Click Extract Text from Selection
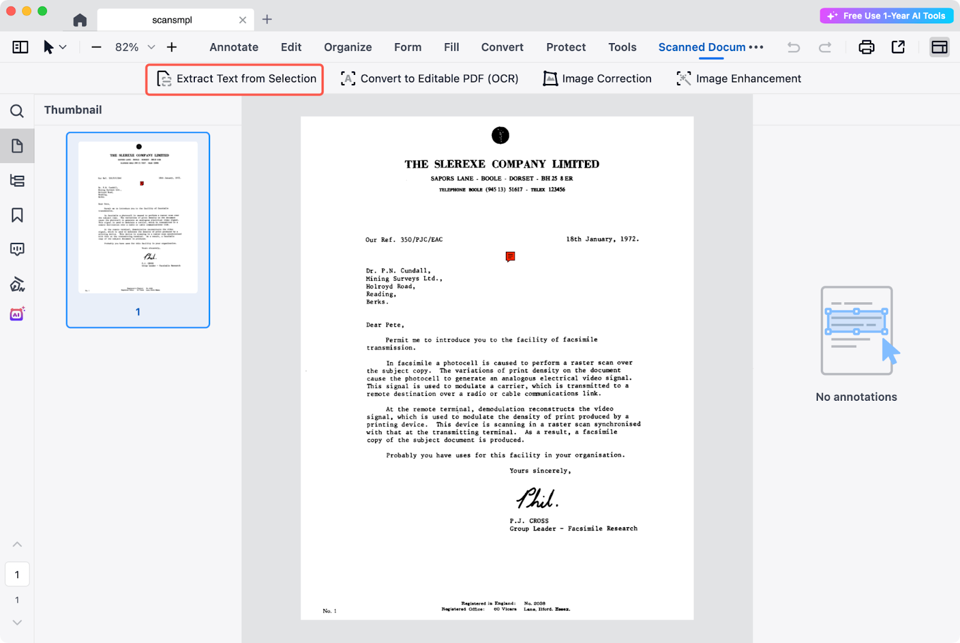This screenshot has width=960, height=643. pos(235,79)
